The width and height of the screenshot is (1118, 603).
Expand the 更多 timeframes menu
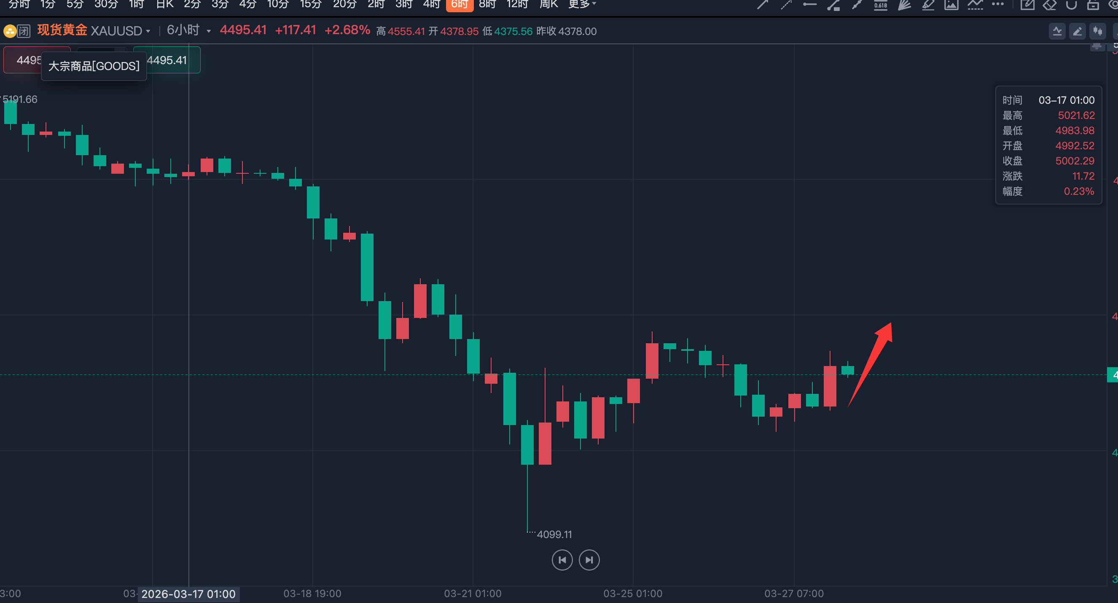[582, 4]
